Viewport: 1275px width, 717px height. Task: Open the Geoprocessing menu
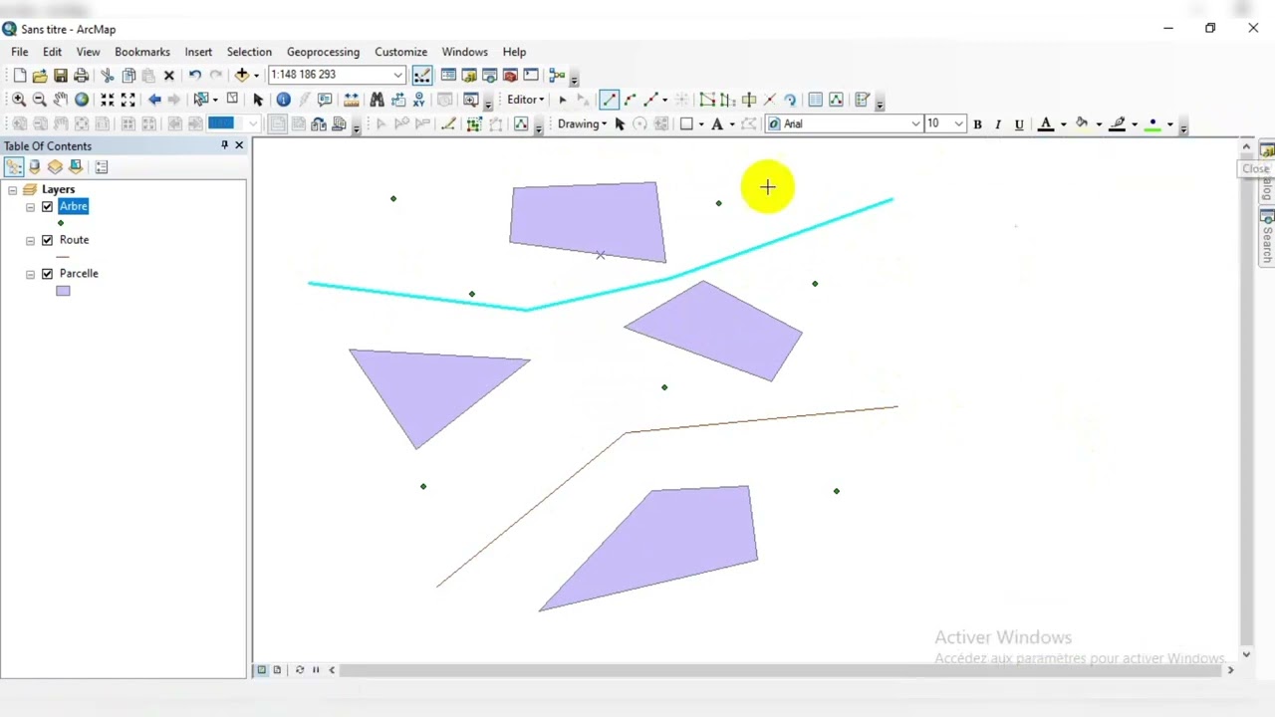coord(323,52)
